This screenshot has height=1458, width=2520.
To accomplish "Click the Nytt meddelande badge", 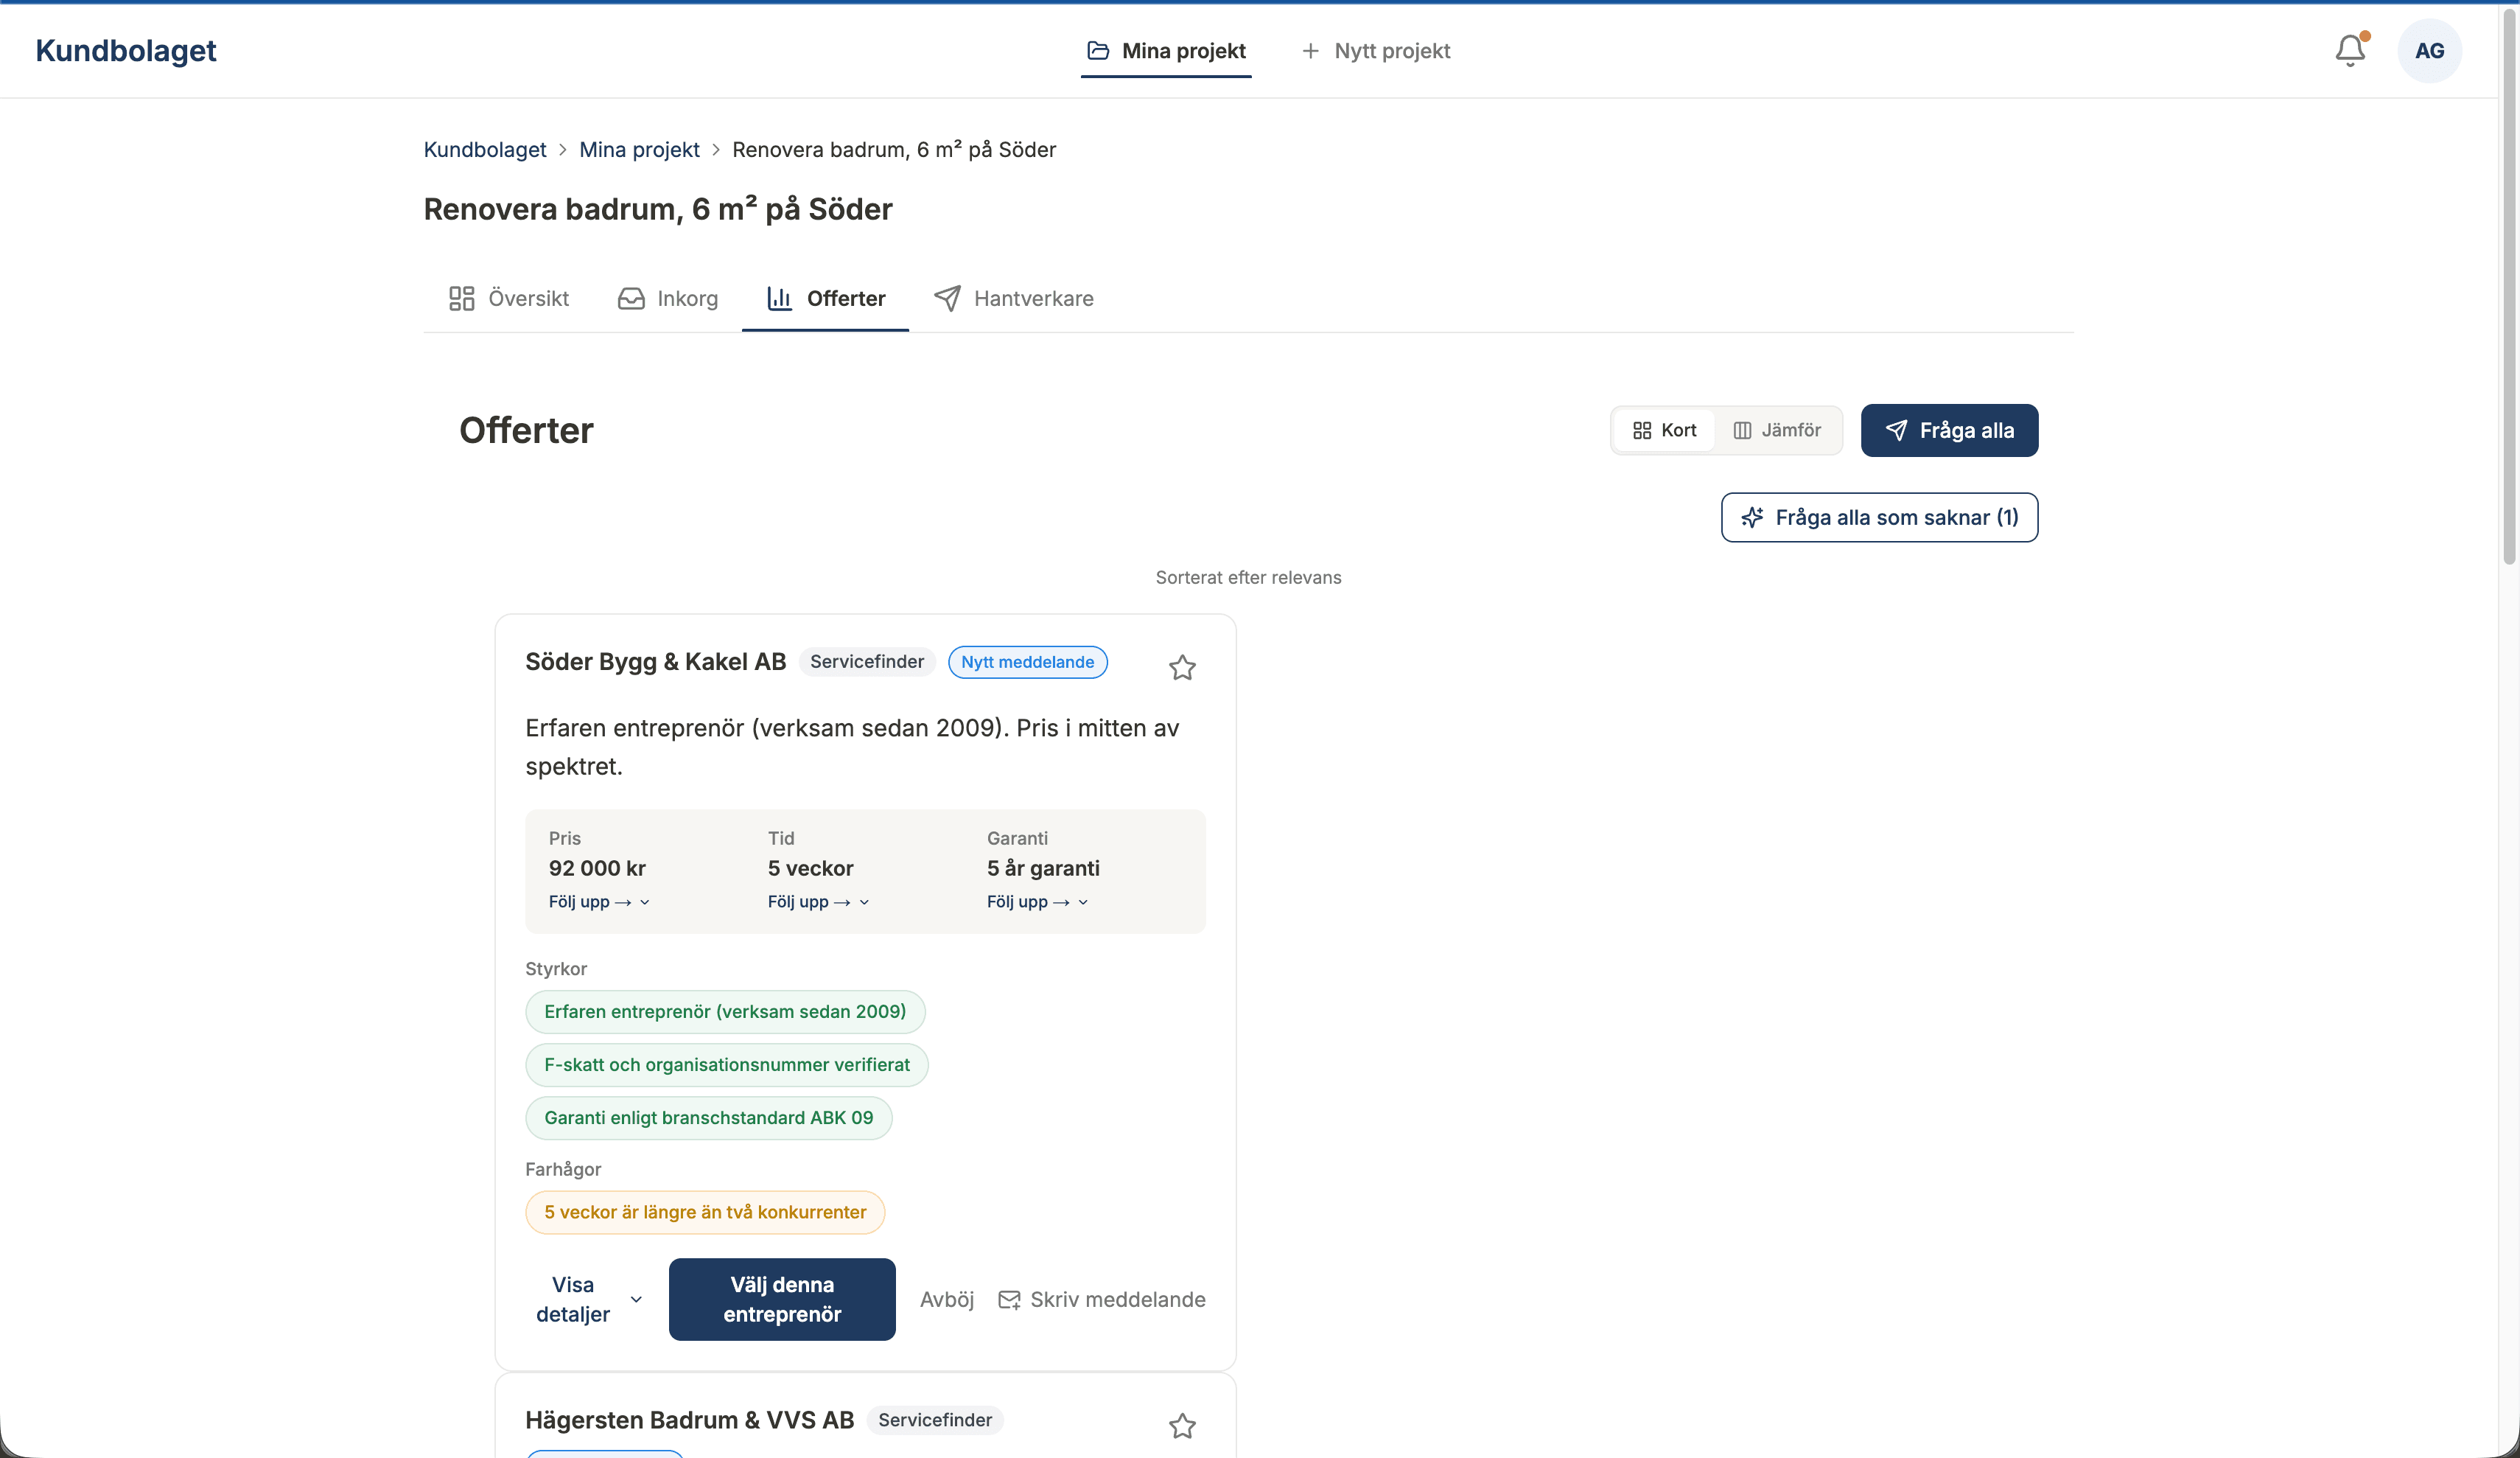I will [x=1027, y=661].
